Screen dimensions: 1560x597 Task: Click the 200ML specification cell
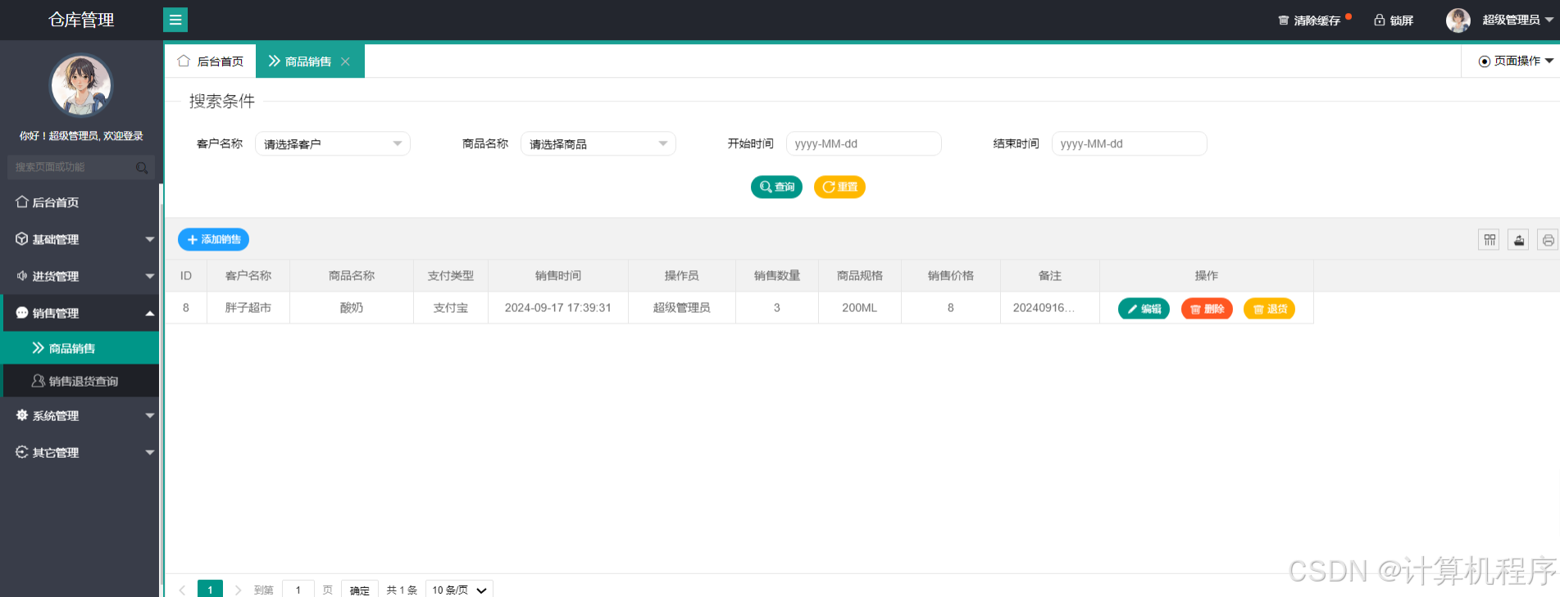tap(860, 308)
